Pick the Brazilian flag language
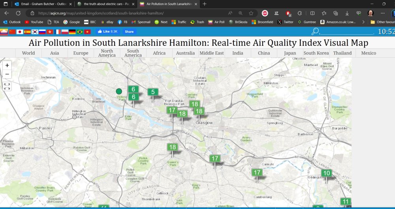The height and width of the screenshot is (209, 395). pyautogui.click(x=80, y=32)
